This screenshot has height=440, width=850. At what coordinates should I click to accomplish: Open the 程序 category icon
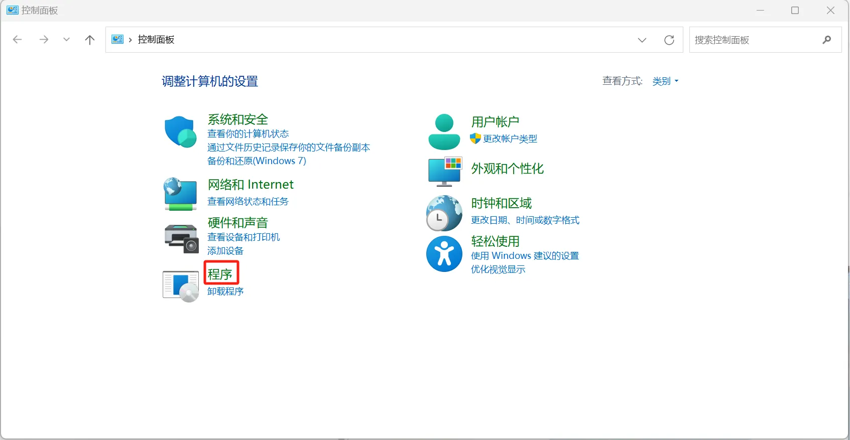click(x=181, y=286)
